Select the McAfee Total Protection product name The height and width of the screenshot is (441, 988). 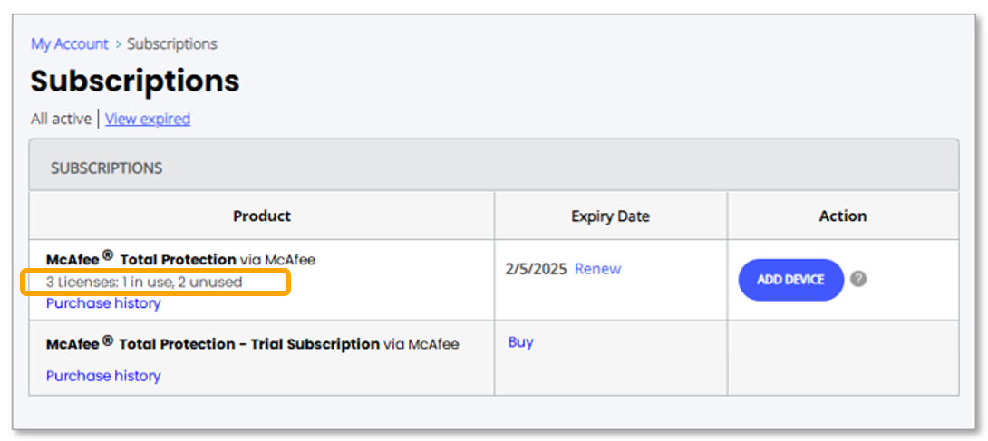(x=141, y=260)
